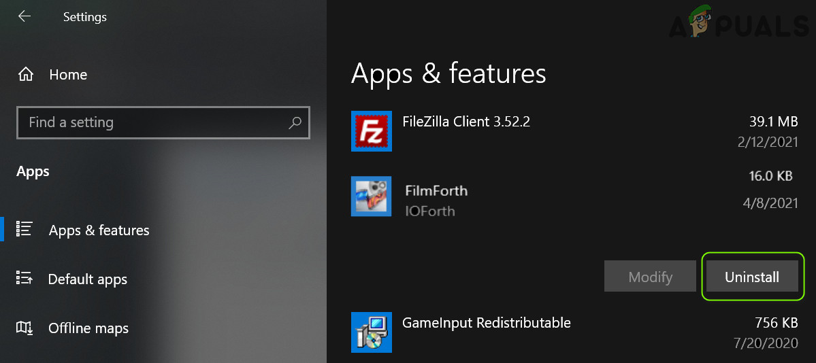Click the GameInput Redistributable installer icon
Image resolution: width=816 pixels, height=363 pixels.
(x=371, y=332)
